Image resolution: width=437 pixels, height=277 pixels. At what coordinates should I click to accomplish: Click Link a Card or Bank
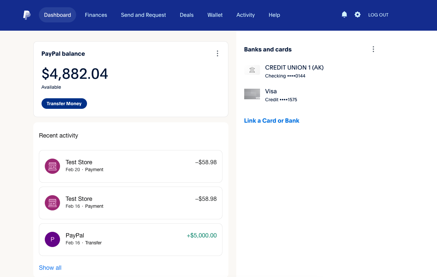pyautogui.click(x=272, y=121)
